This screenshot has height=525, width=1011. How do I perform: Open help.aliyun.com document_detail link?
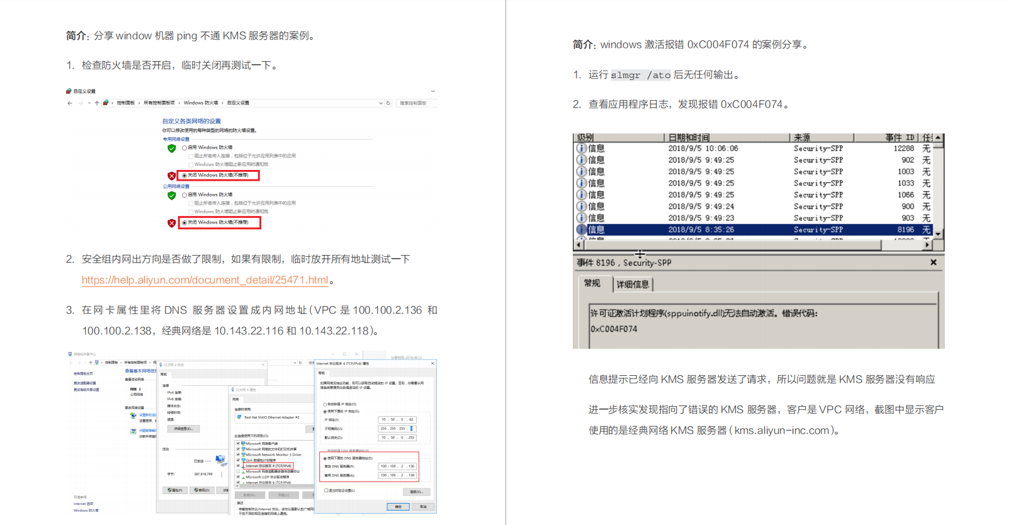[x=205, y=280]
